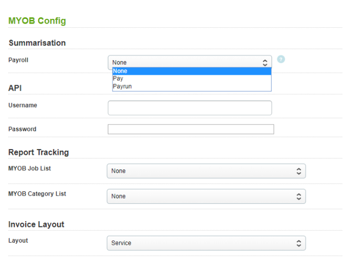Click the help icon beside Payroll dropdown
The height and width of the screenshot is (263, 349).
pos(281,60)
